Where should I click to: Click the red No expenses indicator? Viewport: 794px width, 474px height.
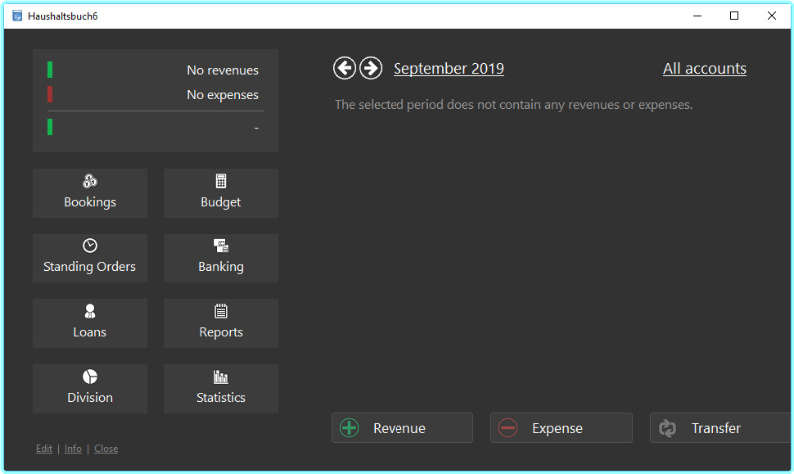click(50, 95)
